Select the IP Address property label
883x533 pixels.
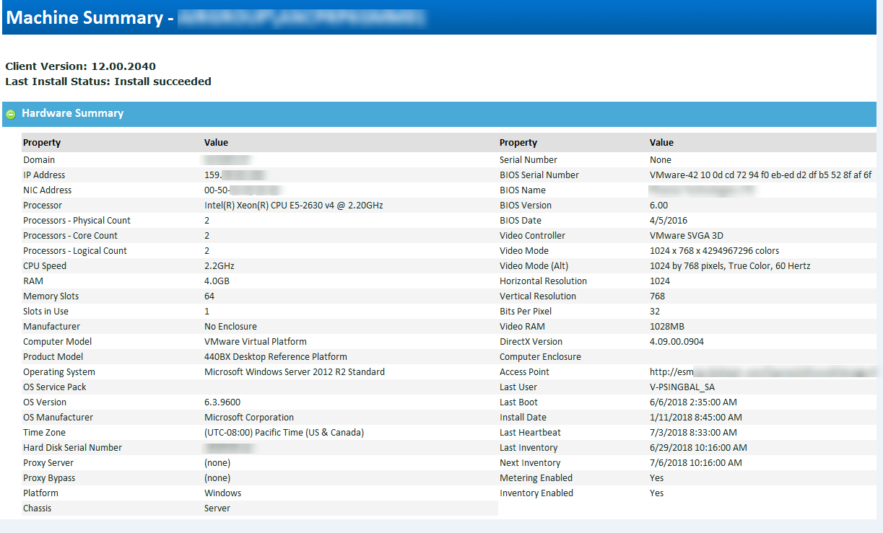43,175
